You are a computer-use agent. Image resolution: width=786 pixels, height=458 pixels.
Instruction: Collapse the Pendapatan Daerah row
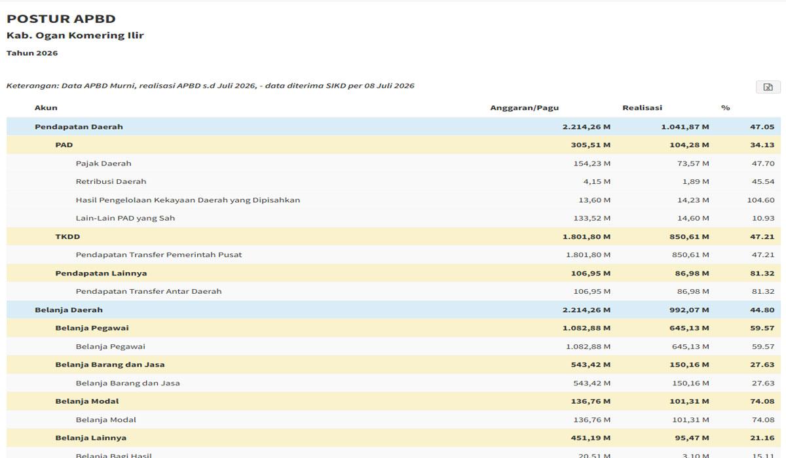[394, 127]
